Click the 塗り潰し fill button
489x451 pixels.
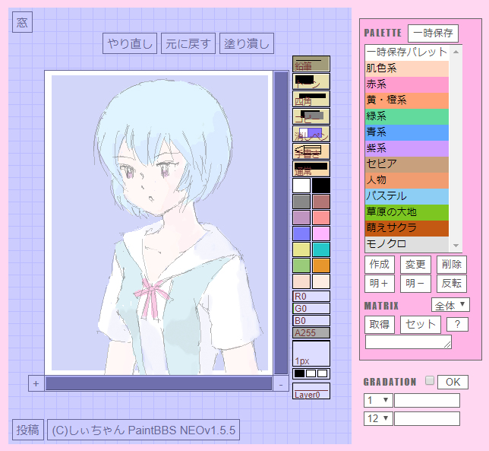[x=247, y=43]
